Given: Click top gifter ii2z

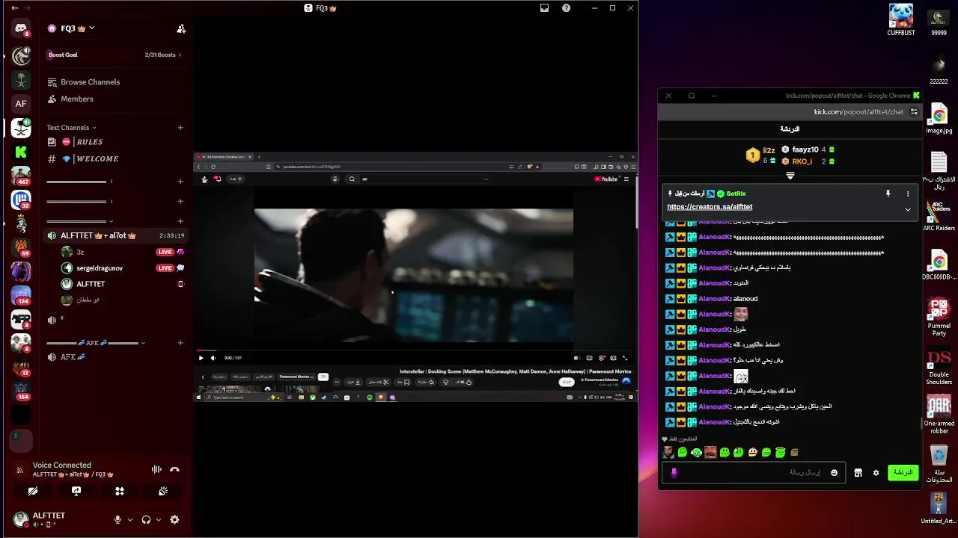Looking at the screenshot, I should click(x=769, y=150).
